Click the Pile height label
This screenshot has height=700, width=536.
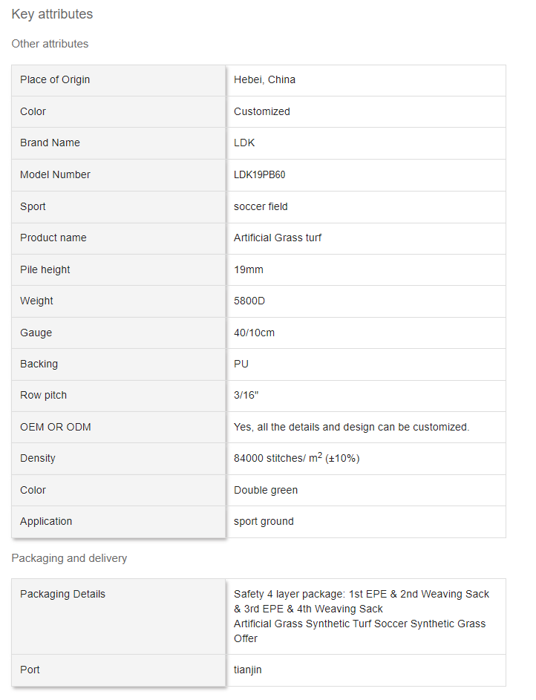click(45, 269)
